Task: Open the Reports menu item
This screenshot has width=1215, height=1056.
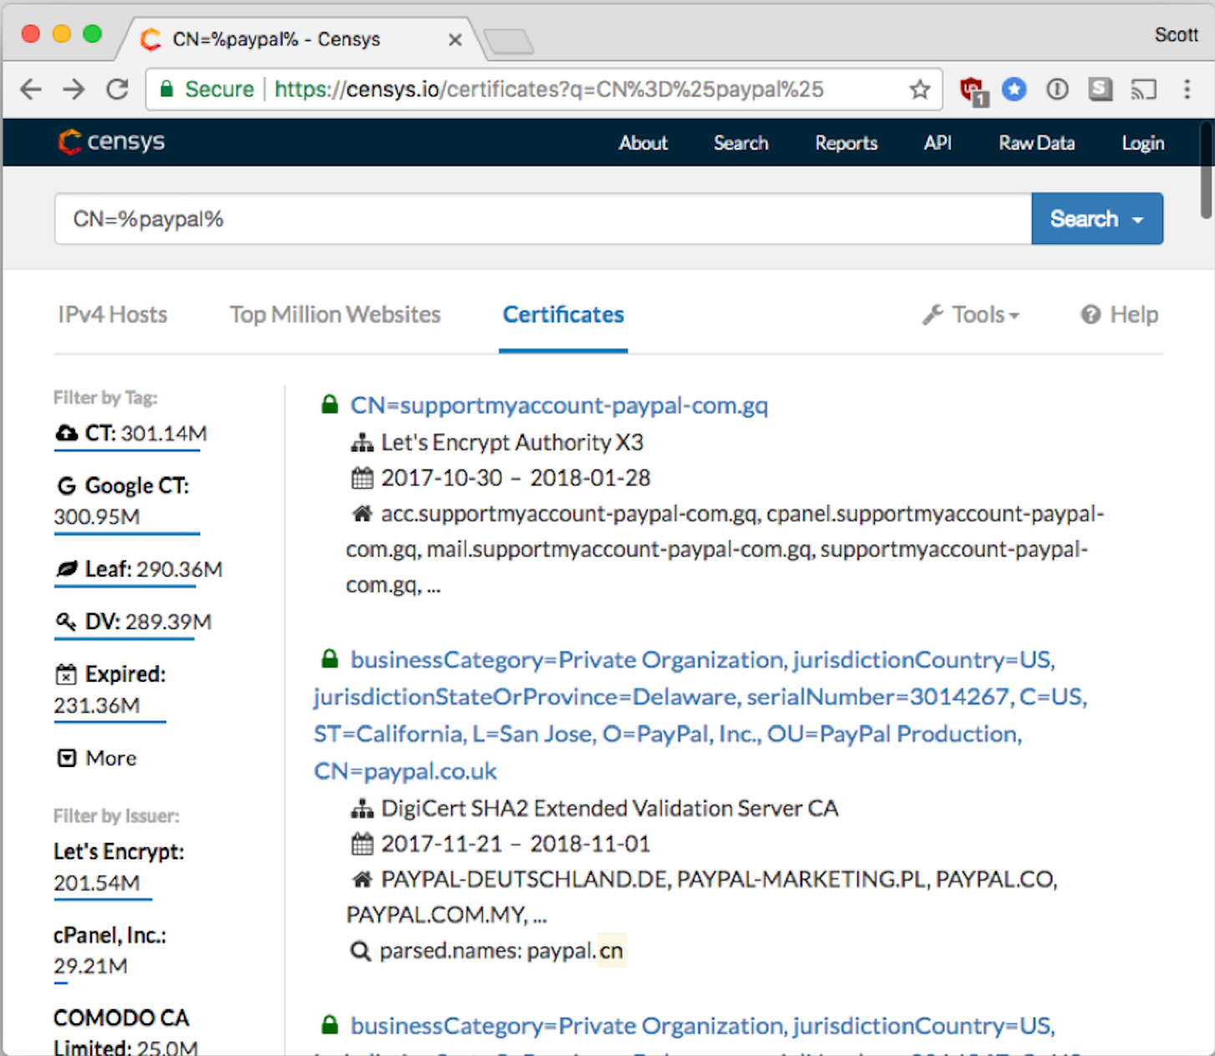Action: [846, 143]
